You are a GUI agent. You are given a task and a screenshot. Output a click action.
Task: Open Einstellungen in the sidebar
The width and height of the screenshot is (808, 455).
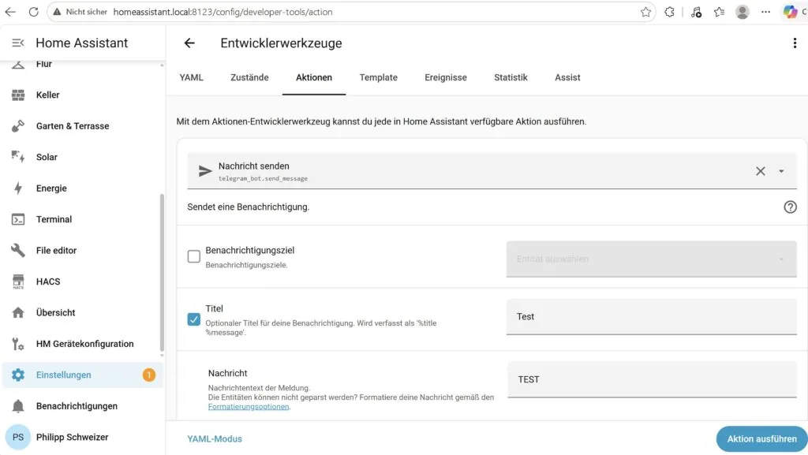(83, 375)
